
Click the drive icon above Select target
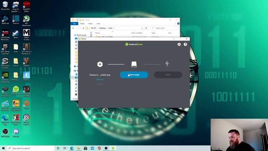(134, 64)
